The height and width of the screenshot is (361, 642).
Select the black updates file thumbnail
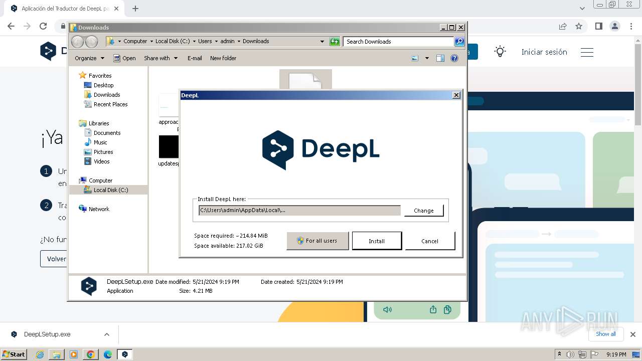169,147
